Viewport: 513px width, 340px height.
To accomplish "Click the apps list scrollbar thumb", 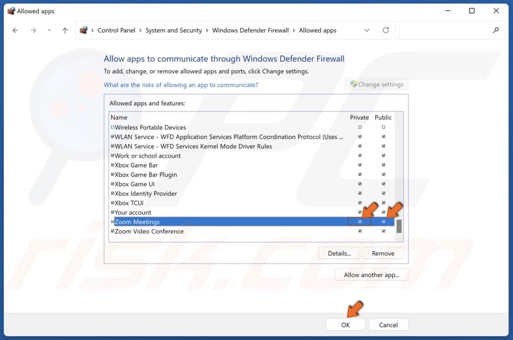I will point(399,226).
